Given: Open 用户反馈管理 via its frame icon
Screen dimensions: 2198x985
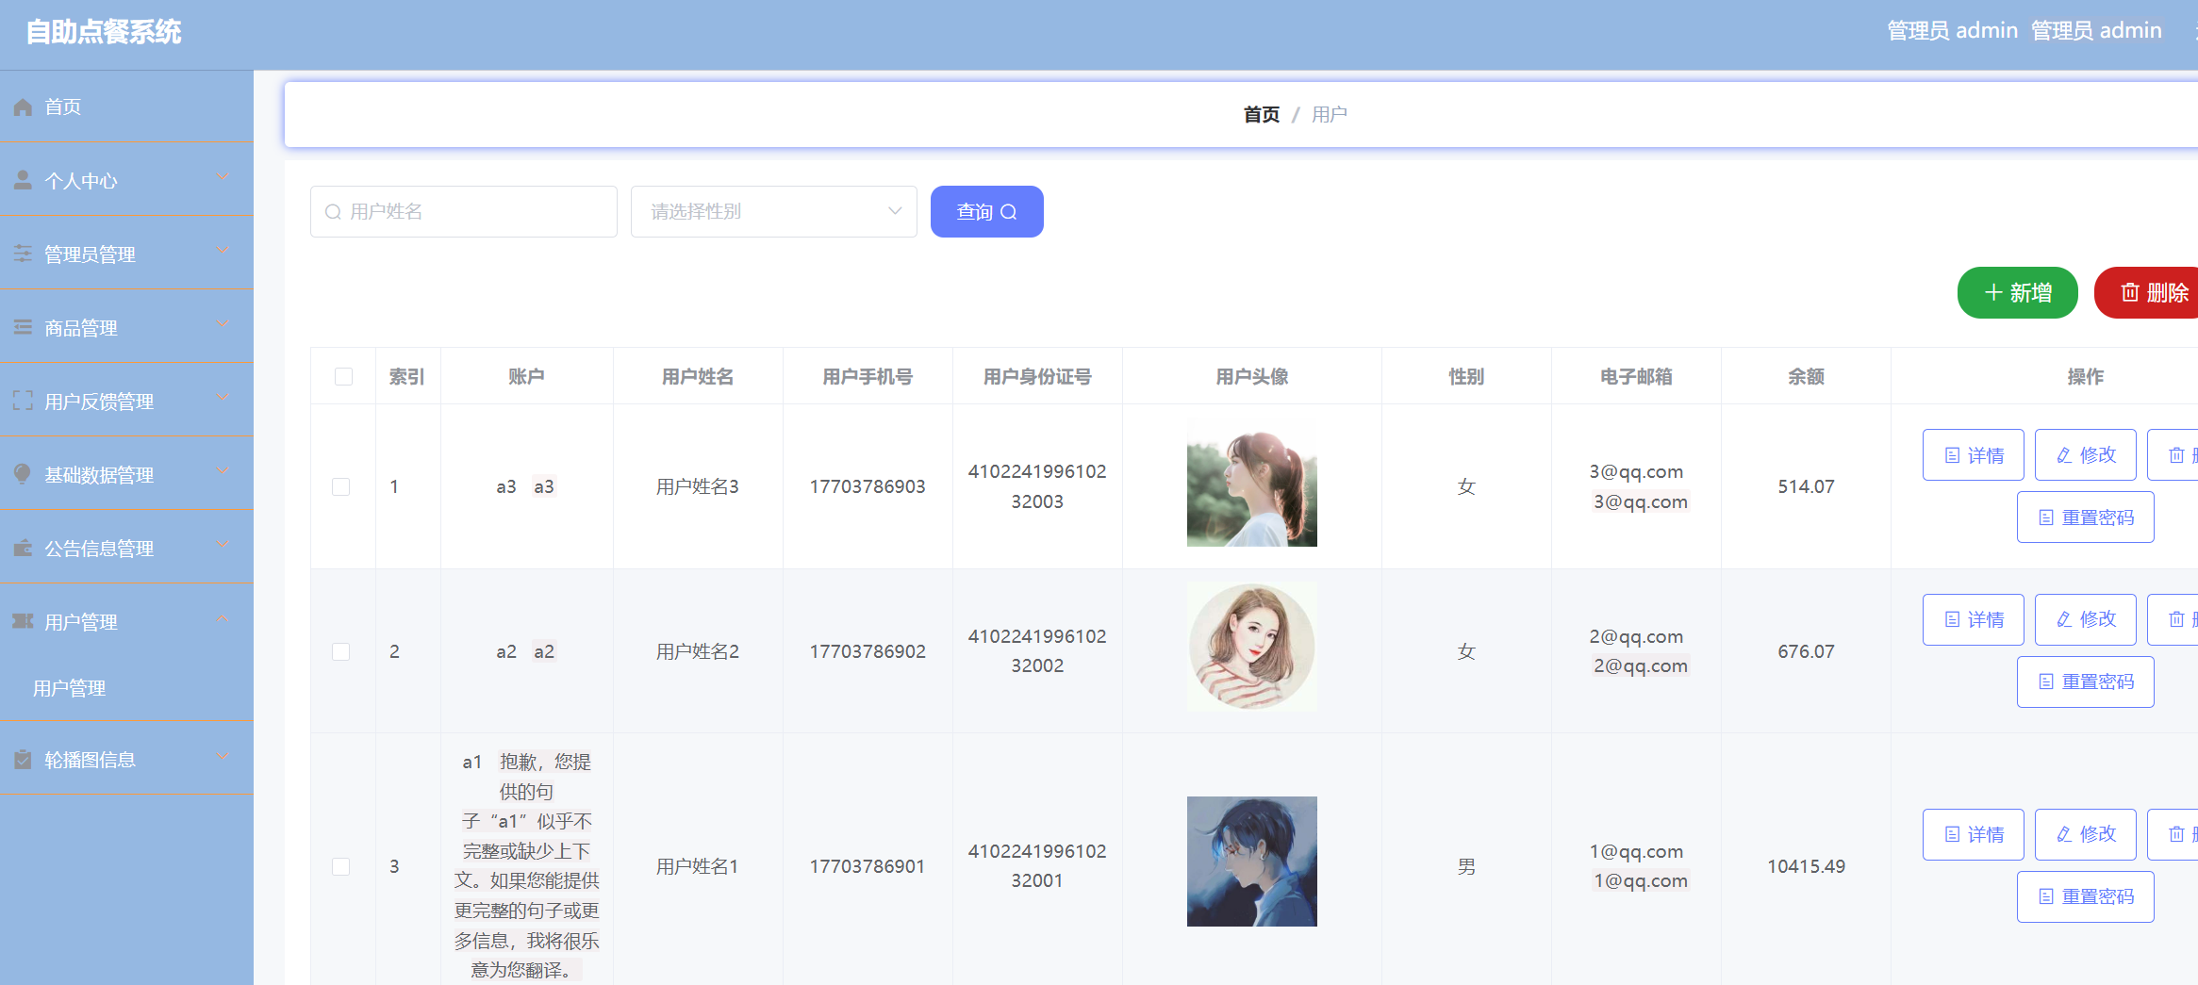Looking at the screenshot, I should point(23,400).
